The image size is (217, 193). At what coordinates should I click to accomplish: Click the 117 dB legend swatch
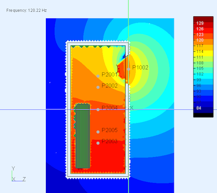[203, 48]
